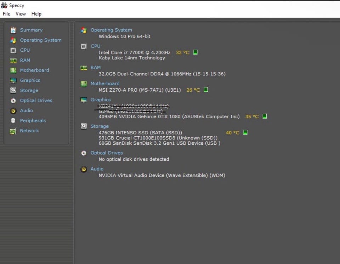Screen dimensions: 340x264
Task: Click the RAM stick icon in sidebar
Action: 13,61
